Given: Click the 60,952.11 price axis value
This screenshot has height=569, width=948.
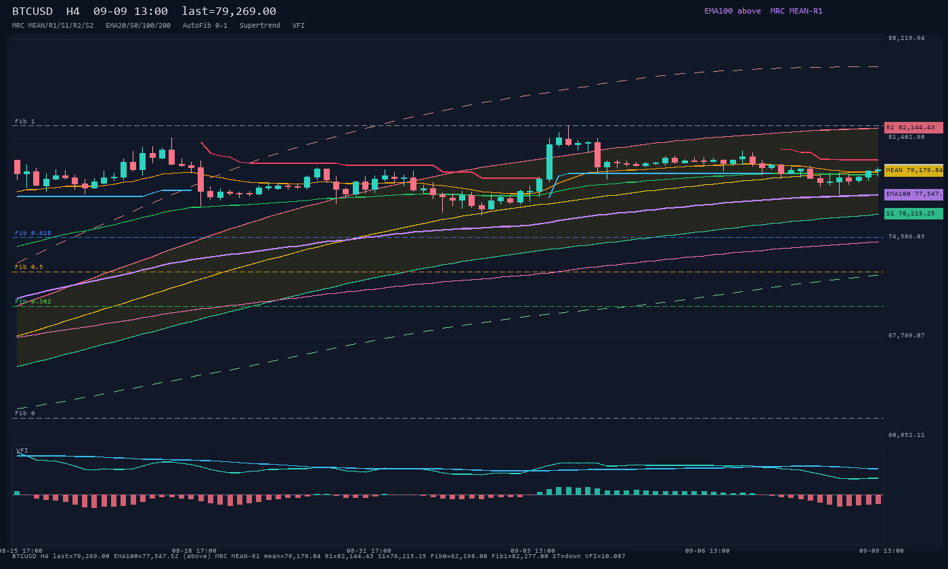Looking at the screenshot, I should coord(906,435).
